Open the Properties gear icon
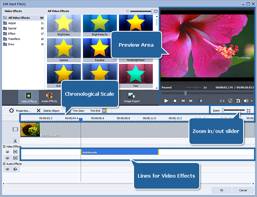257x197 pixels. pyautogui.click(x=11, y=110)
